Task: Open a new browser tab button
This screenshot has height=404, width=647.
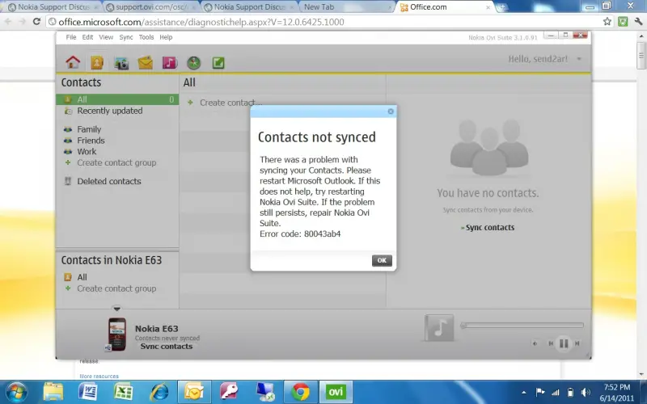Action: 501,7
